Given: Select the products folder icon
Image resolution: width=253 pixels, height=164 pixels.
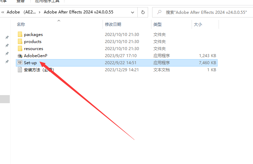Looking at the screenshot, I should [x=20, y=41].
